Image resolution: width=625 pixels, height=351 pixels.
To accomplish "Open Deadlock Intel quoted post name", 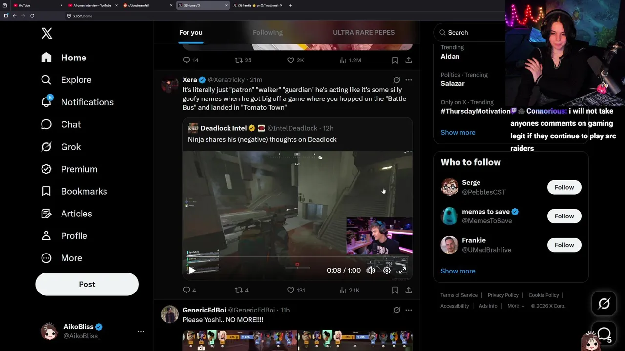I will pos(223,128).
